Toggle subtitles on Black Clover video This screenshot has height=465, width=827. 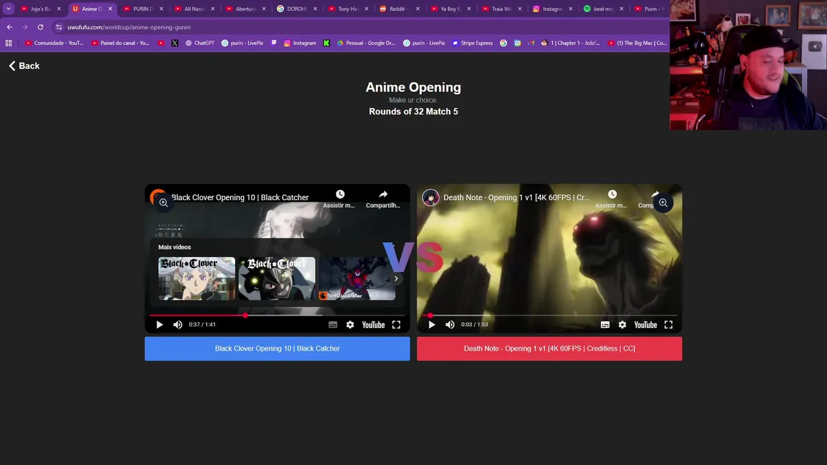(x=333, y=325)
